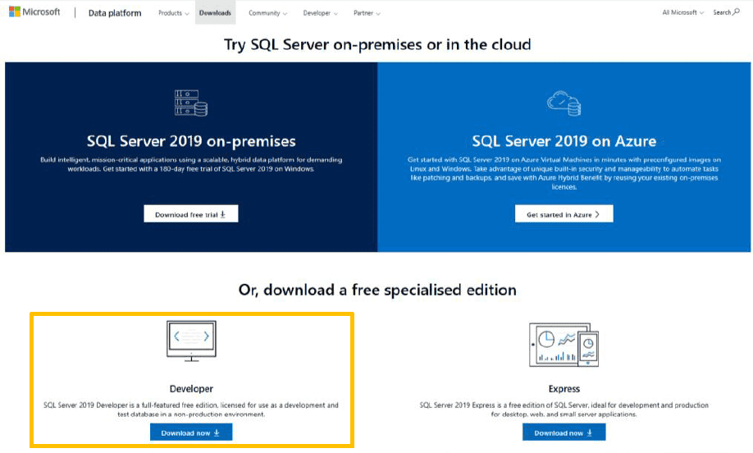
Task: Click the SQL Server 2019 on Azure heading
Action: pyautogui.click(x=564, y=141)
